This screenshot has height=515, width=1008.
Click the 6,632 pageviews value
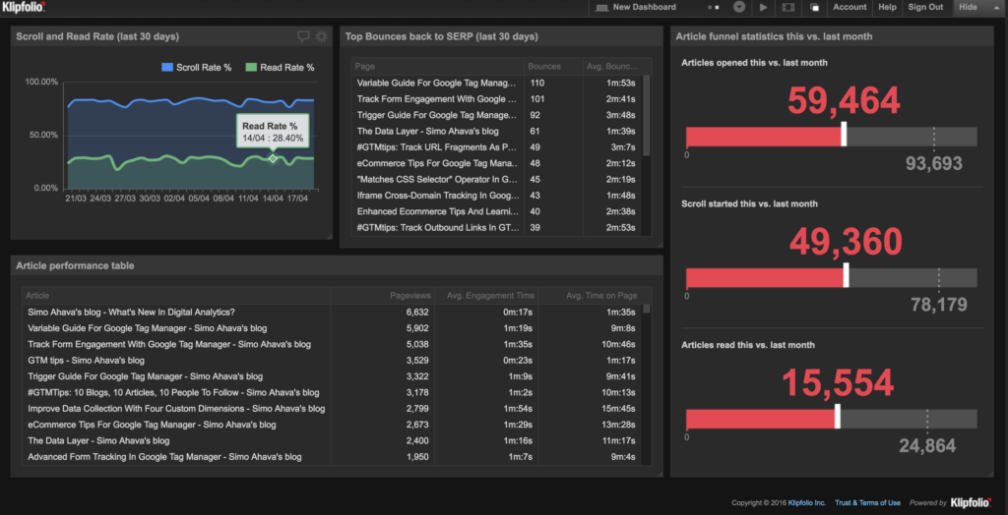click(417, 313)
